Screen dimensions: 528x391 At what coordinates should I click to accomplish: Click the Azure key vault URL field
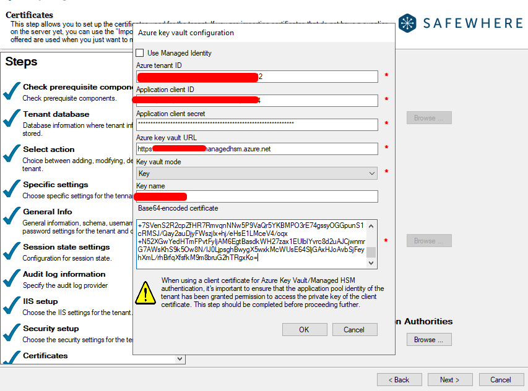point(256,149)
